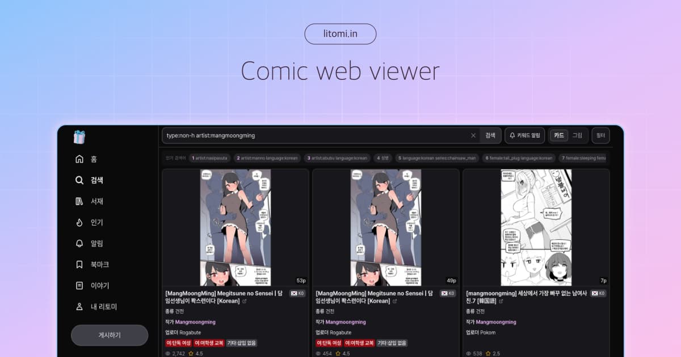The width and height of the screenshot is (681, 357).
Task: Open Megitsune no Sensei title in 49p card
Action: tap(376, 297)
